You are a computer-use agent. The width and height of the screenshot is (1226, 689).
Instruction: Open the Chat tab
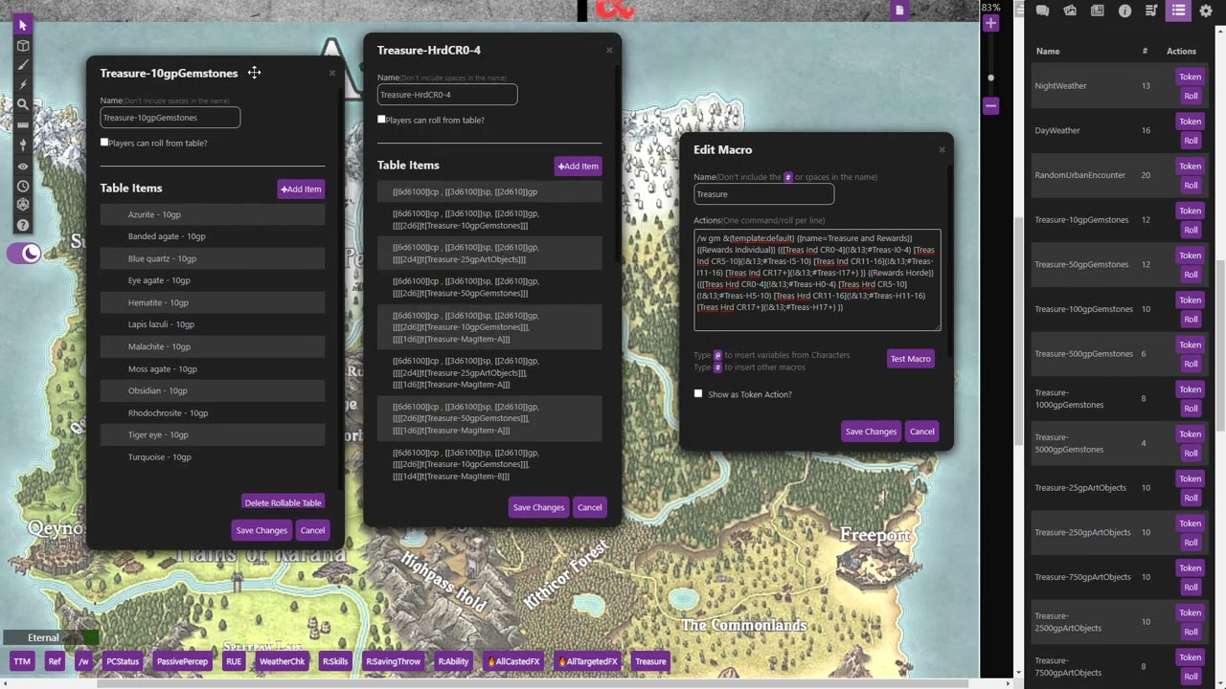point(1042,11)
